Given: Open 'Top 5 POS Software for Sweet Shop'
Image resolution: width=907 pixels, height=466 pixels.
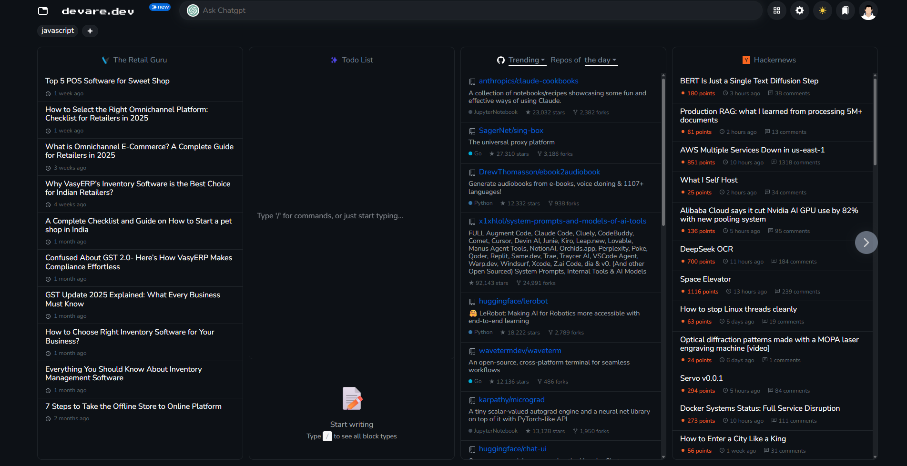Looking at the screenshot, I should [x=107, y=81].
